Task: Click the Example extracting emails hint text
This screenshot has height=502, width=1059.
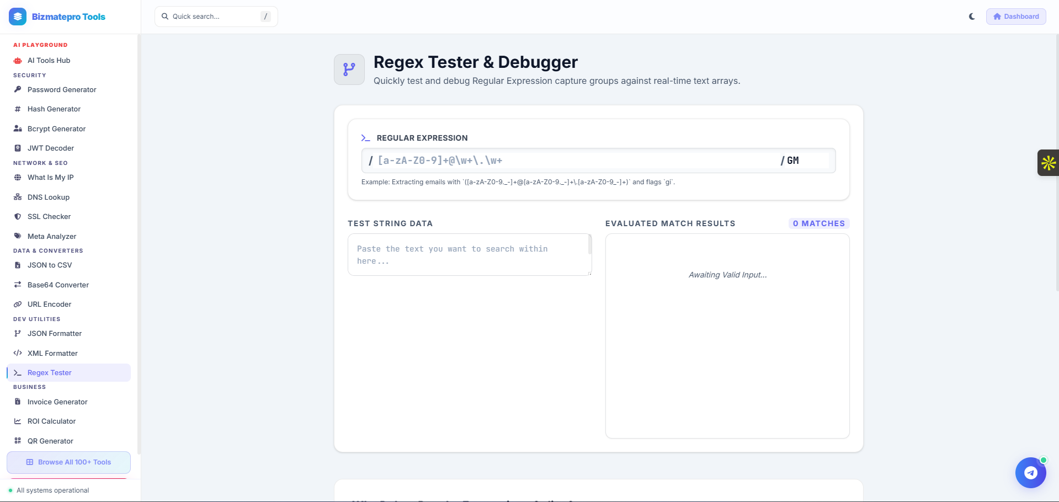Action: pyautogui.click(x=518, y=182)
